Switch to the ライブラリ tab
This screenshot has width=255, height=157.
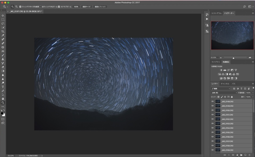click(216, 62)
